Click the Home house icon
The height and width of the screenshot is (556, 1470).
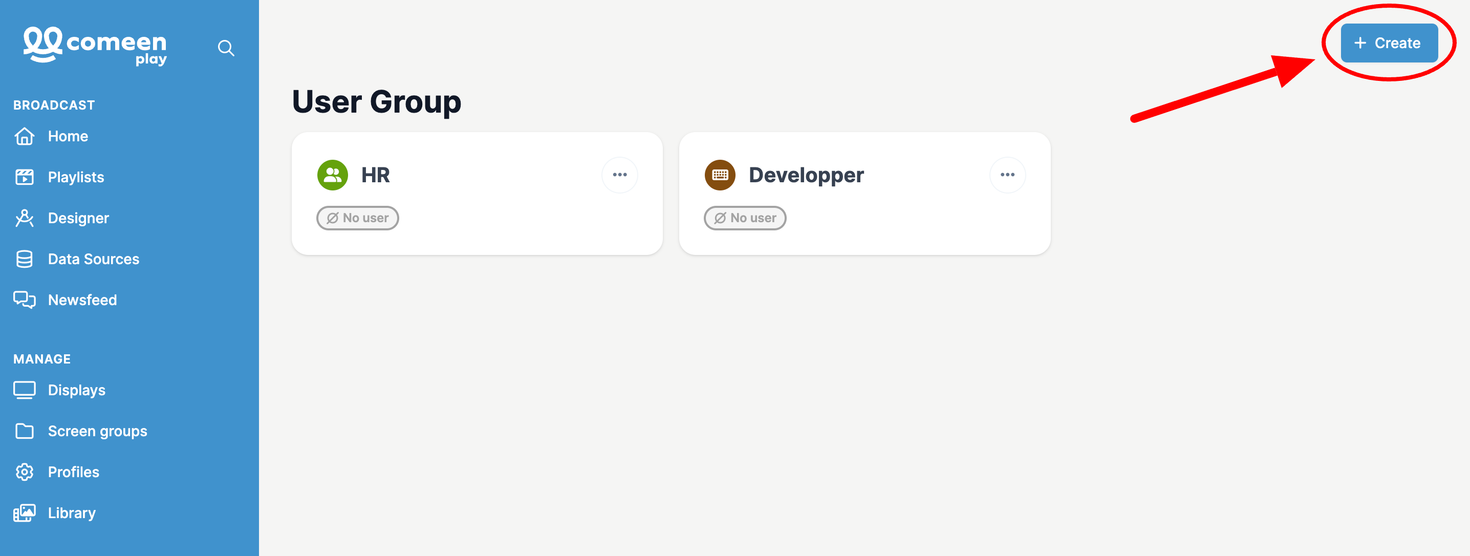pos(25,136)
